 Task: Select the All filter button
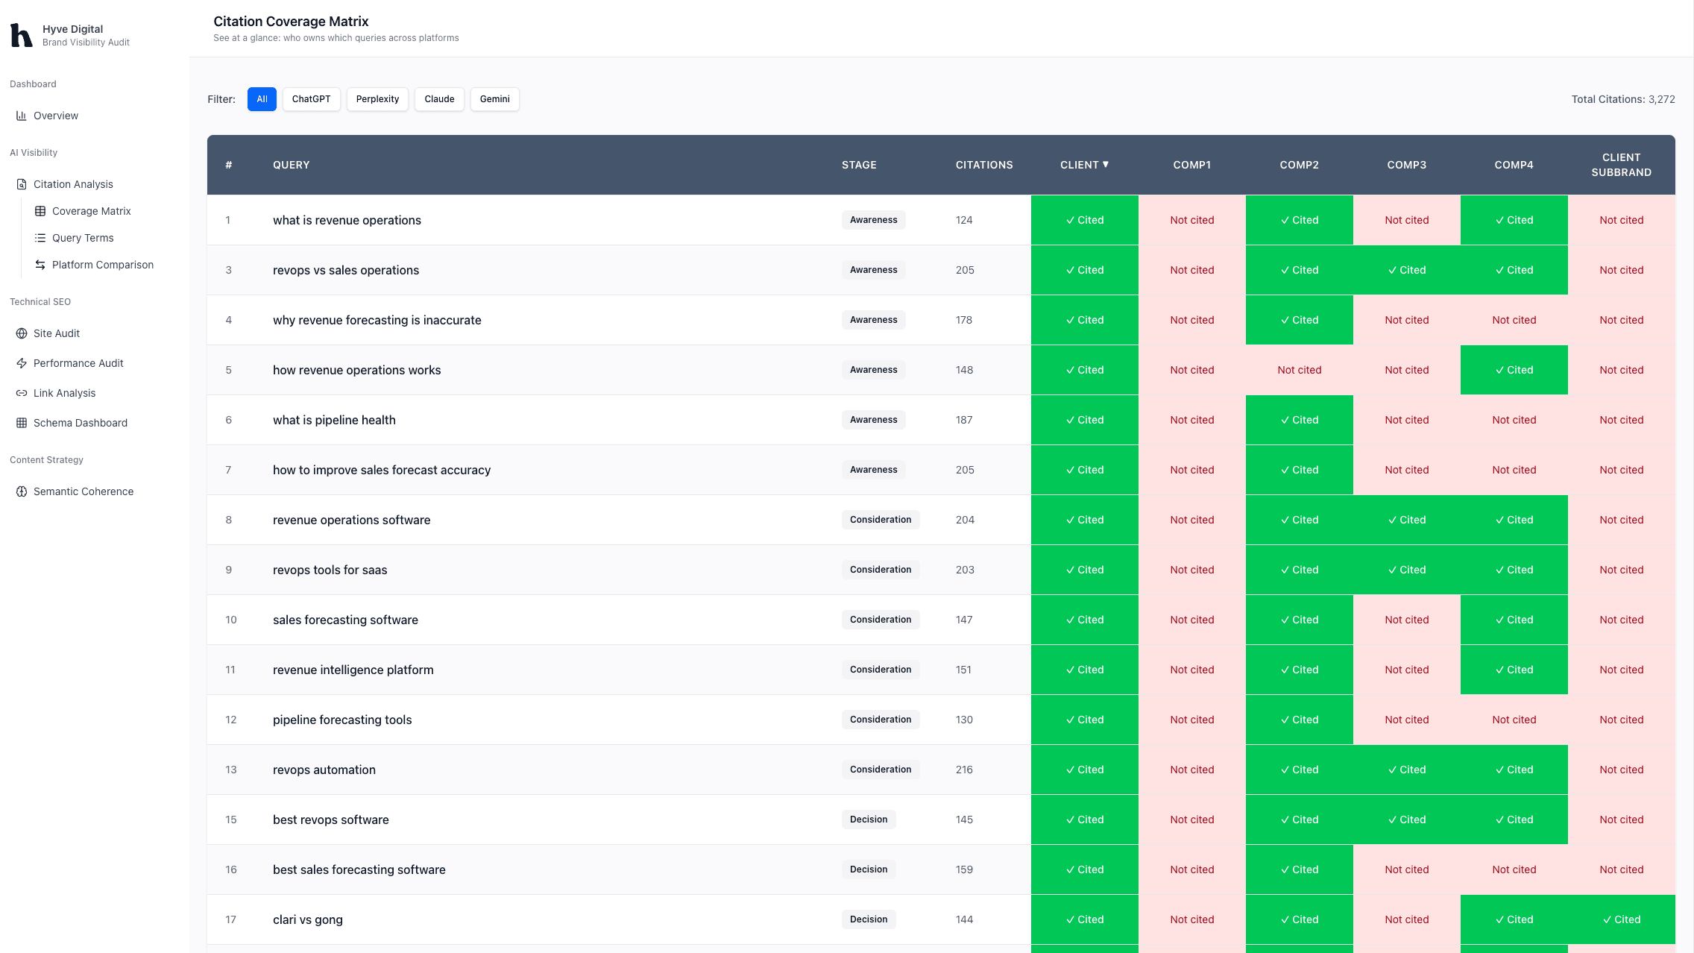click(262, 99)
